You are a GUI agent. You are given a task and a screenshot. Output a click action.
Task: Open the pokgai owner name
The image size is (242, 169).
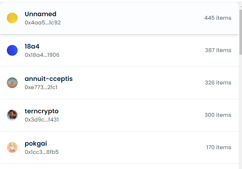click(x=36, y=143)
